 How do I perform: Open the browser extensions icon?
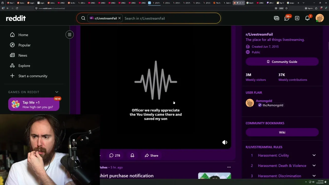click(x=316, y=8)
